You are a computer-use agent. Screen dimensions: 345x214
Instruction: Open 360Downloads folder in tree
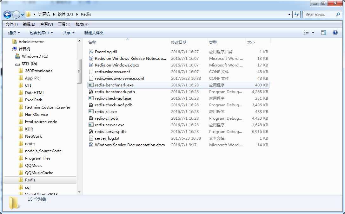(x=38, y=71)
